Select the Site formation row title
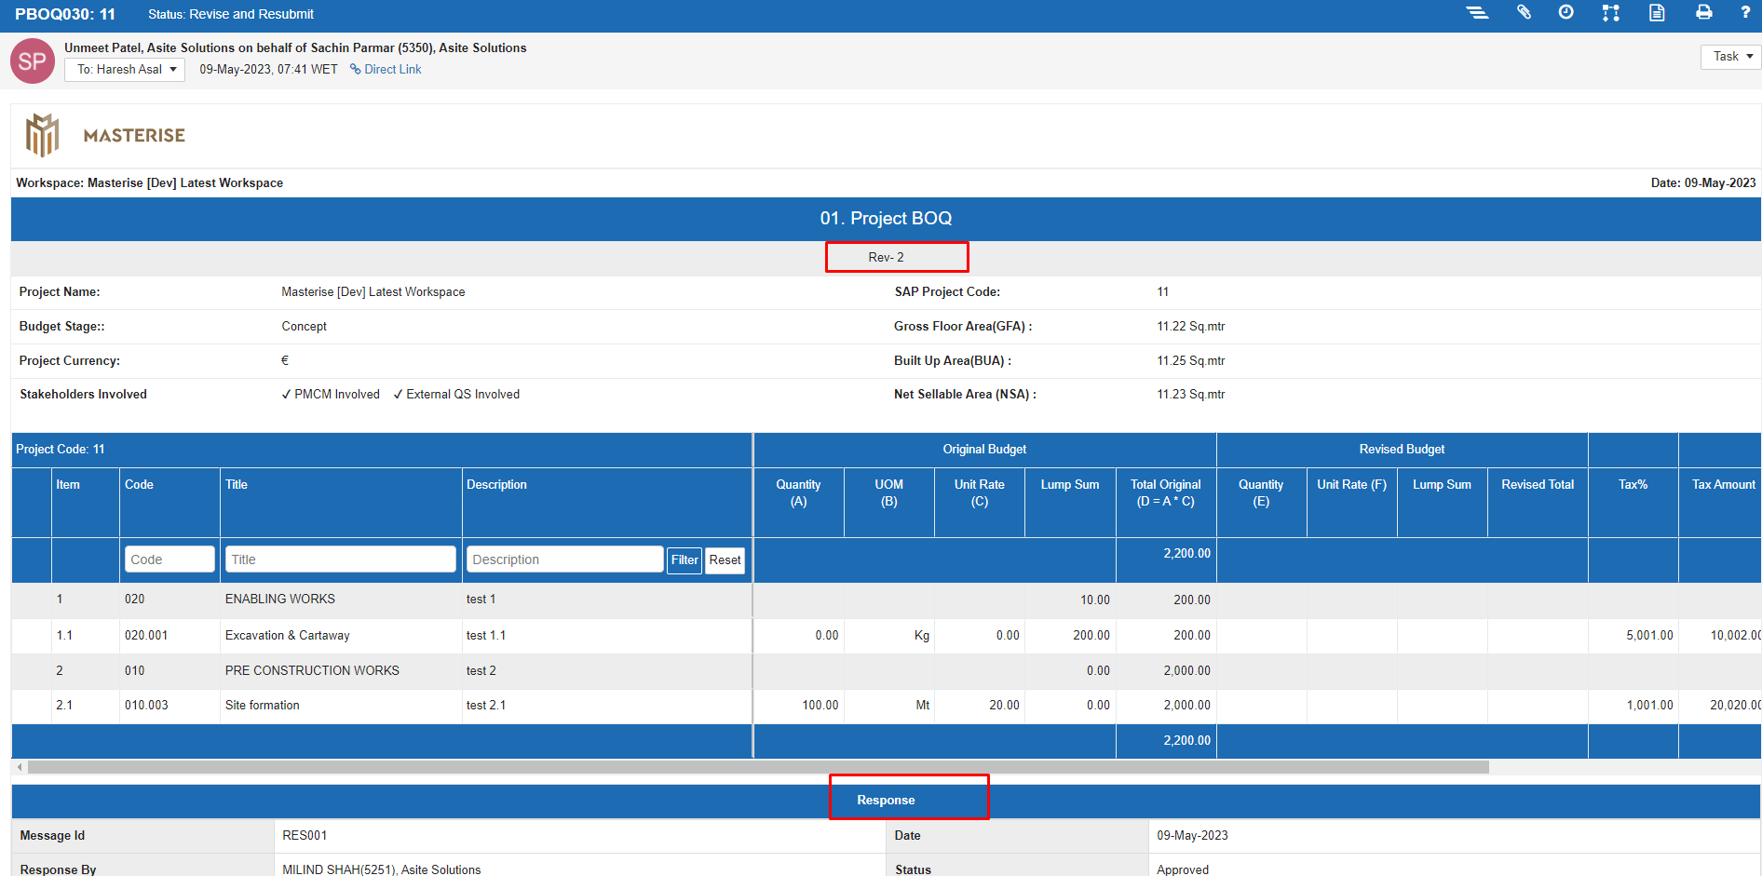Screen dimensions: 1762x876 (x=262, y=706)
